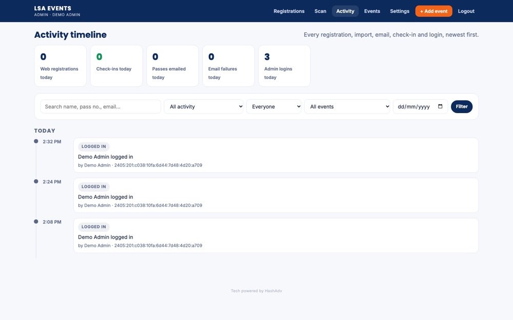Click the 2:32 PM timeline marker dot

click(x=36, y=141)
